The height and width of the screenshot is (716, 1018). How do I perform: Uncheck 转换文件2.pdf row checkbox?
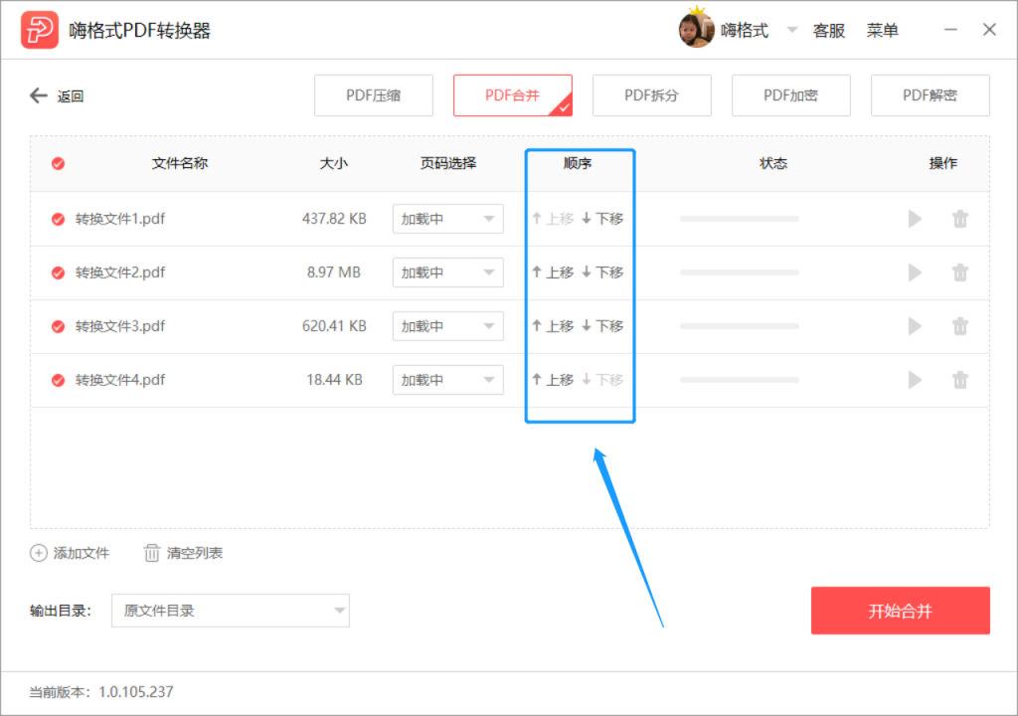[59, 272]
